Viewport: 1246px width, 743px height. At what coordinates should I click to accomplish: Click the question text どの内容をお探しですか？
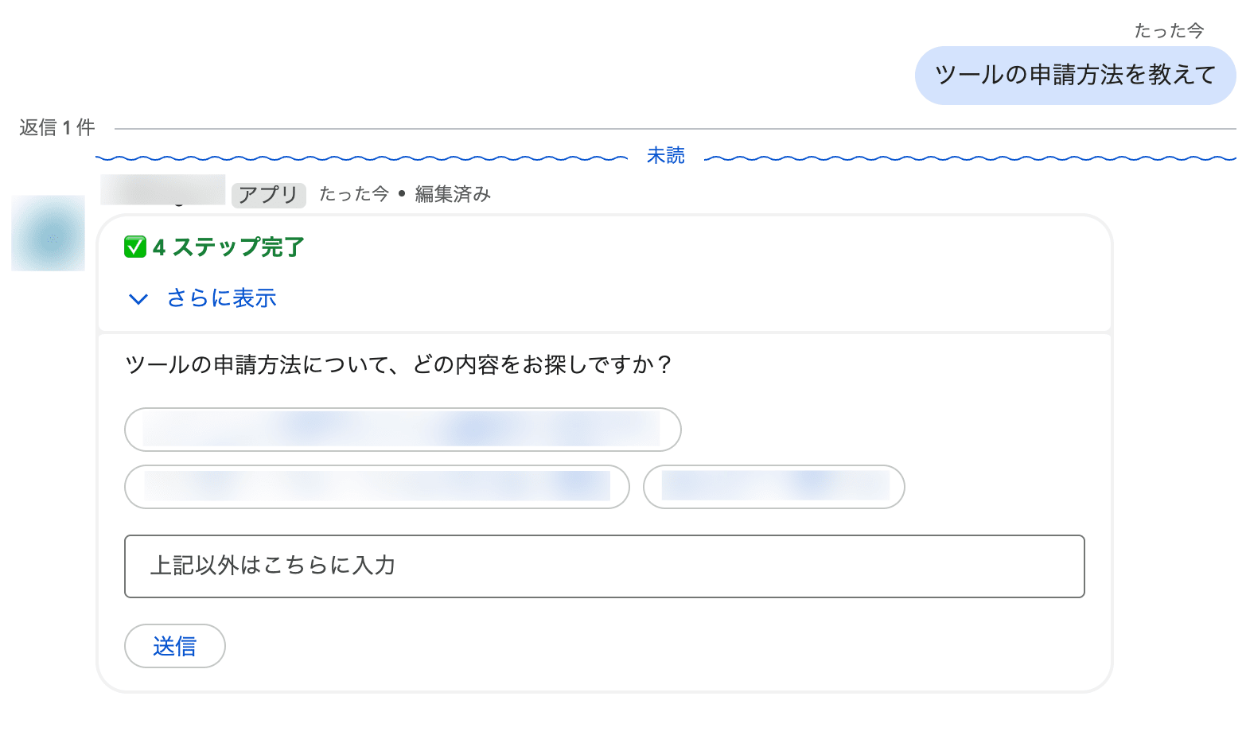pyautogui.click(x=543, y=365)
